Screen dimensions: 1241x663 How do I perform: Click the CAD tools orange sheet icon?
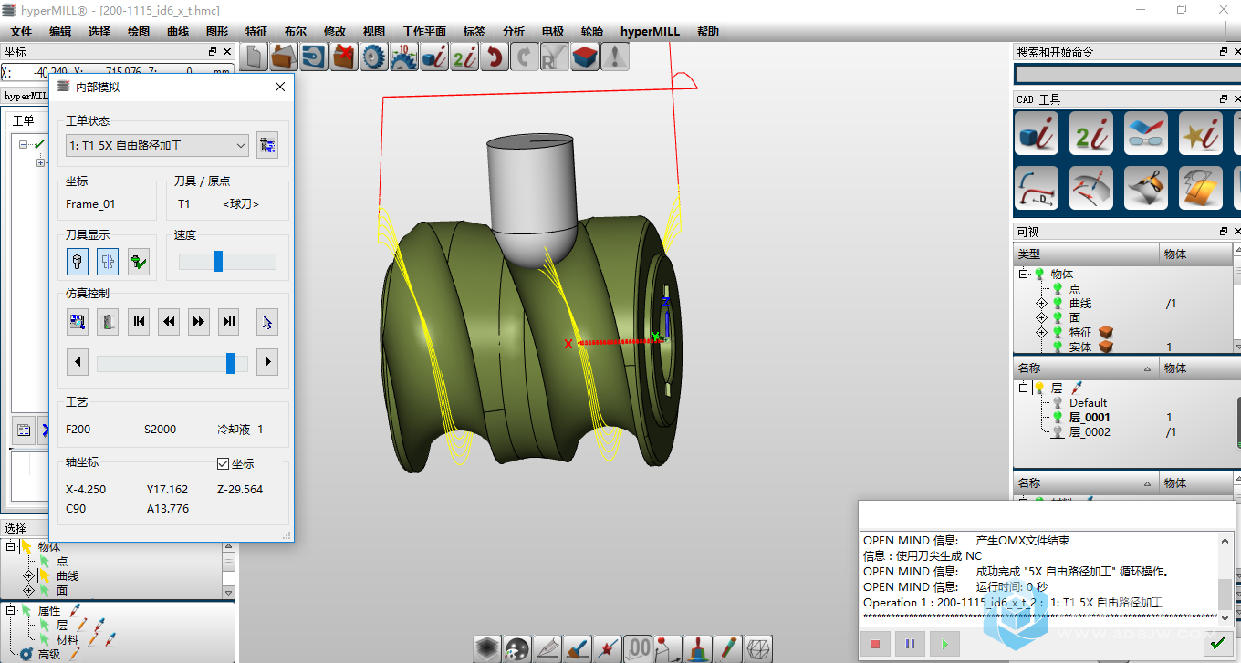[1201, 188]
